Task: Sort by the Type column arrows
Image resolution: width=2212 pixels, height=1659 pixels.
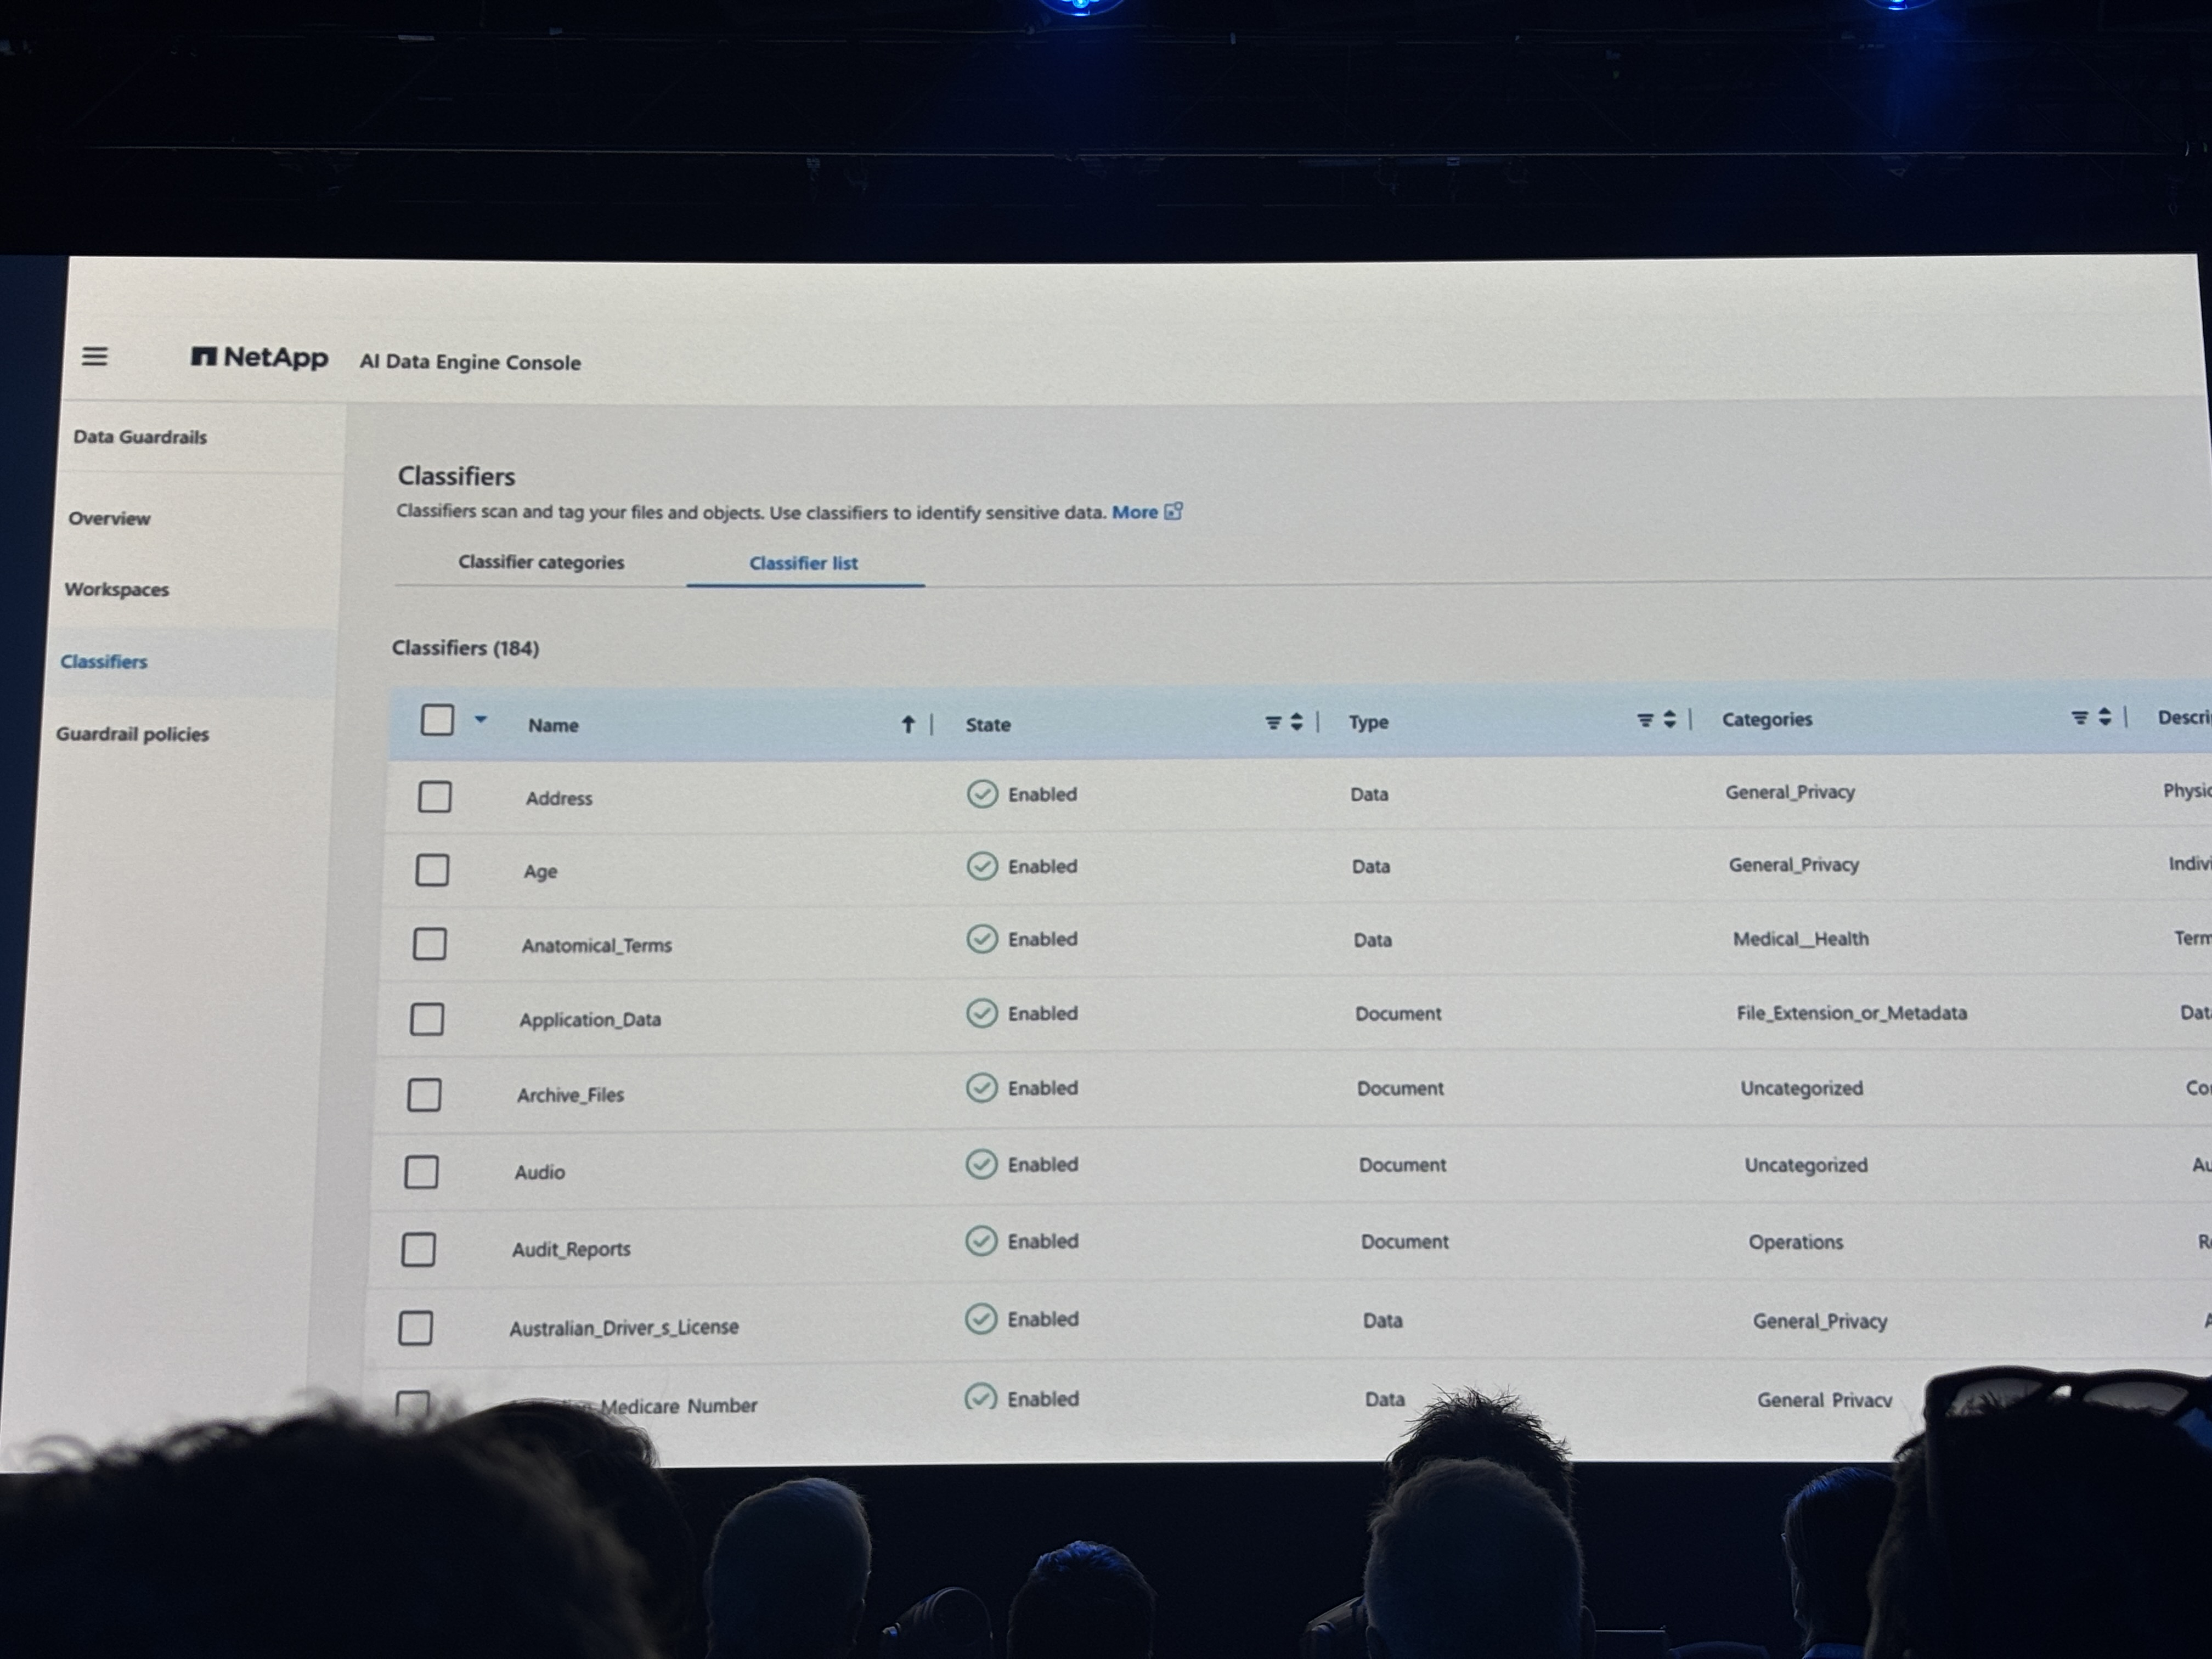Action: tap(1669, 719)
